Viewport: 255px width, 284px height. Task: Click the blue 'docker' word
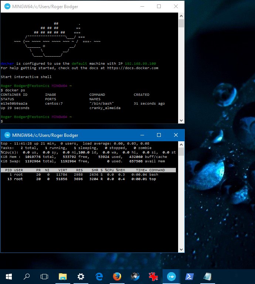[7, 64]
